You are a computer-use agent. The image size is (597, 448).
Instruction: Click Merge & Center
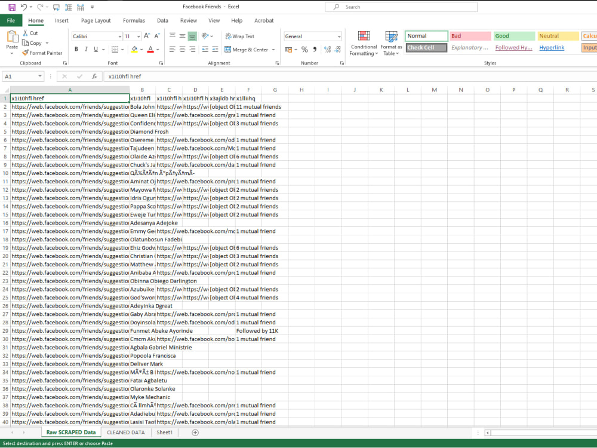click(x=246, y=50)
